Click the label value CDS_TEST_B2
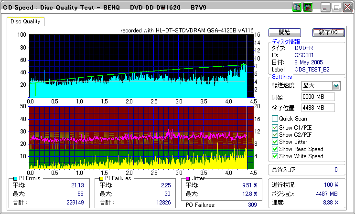Viewport: 355px width, 214px height. point(312,70)
